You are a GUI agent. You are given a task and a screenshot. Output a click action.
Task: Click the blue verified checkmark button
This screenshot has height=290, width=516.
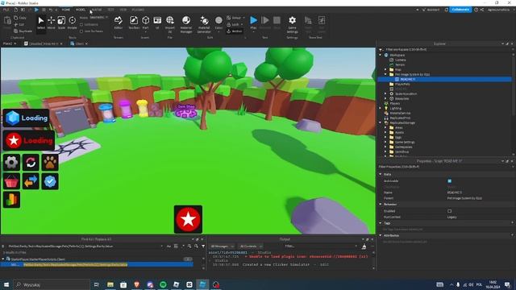point(50,181)
